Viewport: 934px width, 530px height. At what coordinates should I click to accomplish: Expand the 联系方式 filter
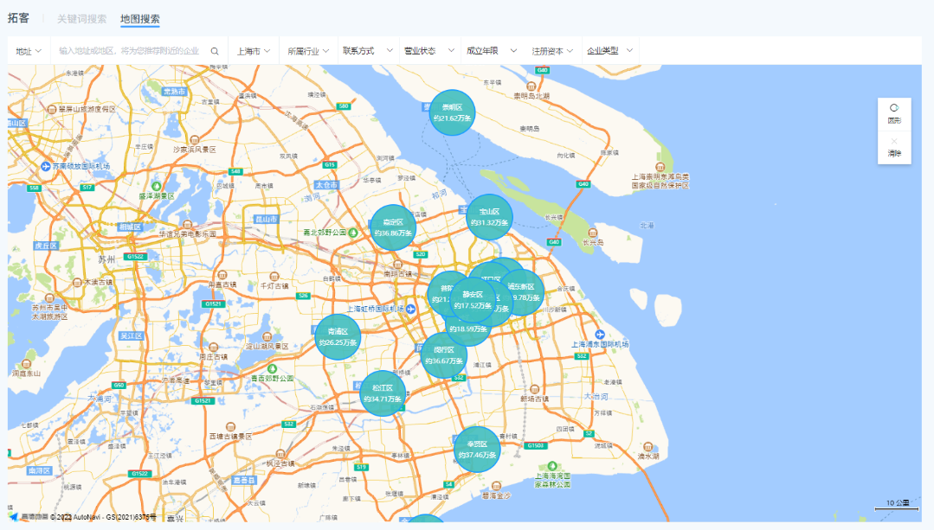click(368, 51)
